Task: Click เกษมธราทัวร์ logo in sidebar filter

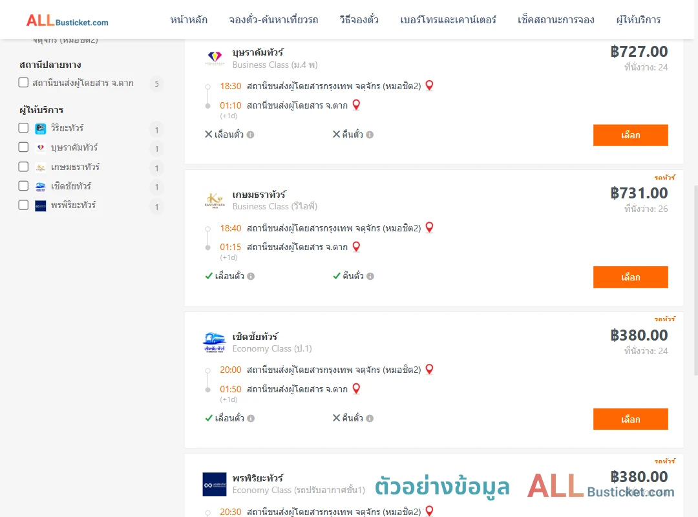Action: click(41, 167)
